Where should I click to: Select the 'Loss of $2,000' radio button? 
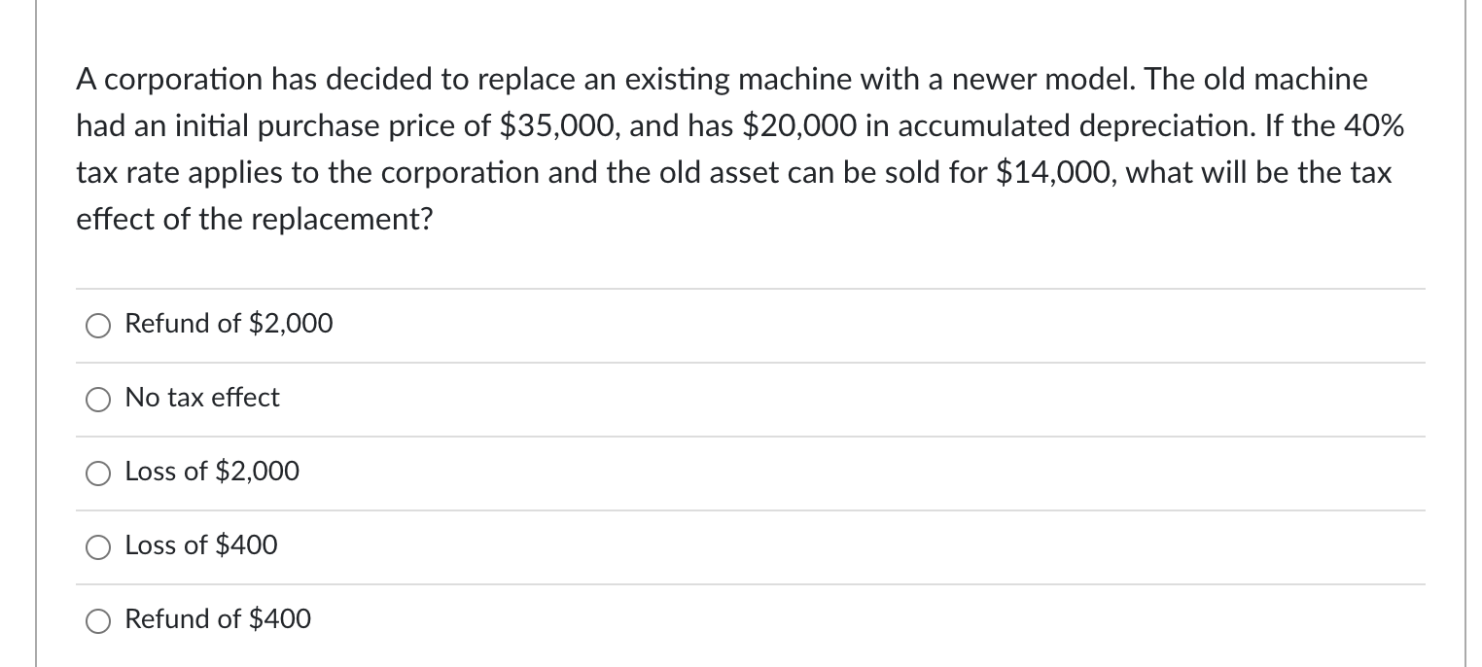click(96, 474)
